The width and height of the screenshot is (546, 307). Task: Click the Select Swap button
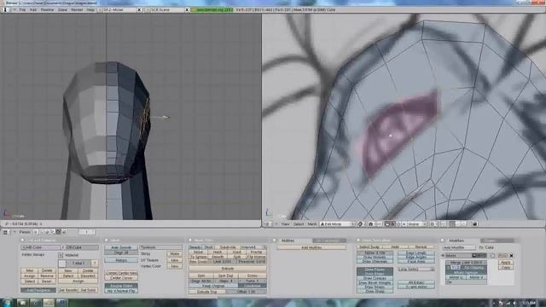pos(369,247)
